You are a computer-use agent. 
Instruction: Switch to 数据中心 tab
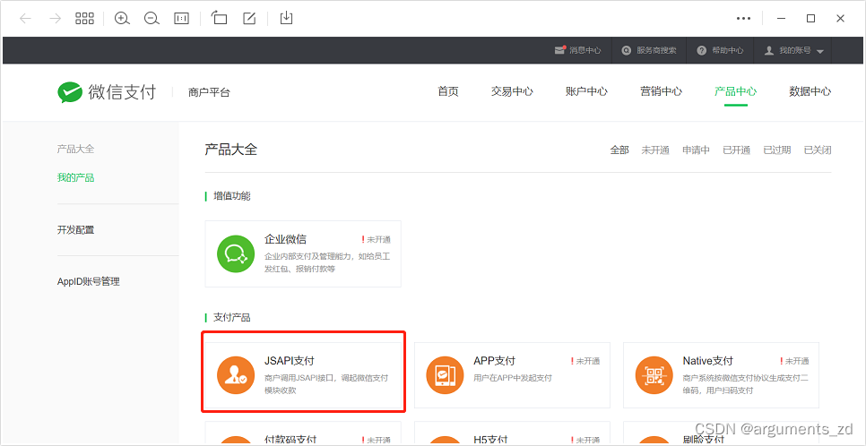point(810,91)
